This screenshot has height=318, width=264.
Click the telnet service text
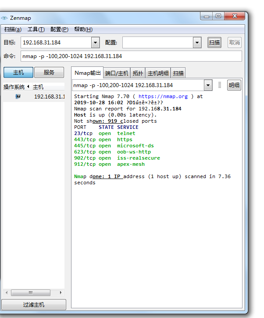126,133
